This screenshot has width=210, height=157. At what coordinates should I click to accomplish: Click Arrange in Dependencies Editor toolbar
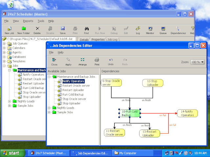click(x=82, y=62)
